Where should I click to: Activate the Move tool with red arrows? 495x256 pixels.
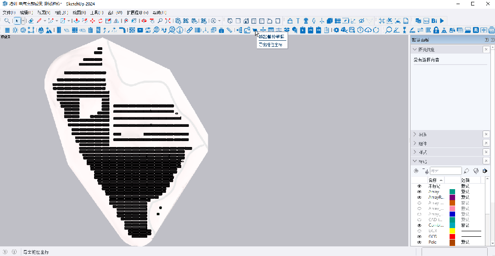93,21
